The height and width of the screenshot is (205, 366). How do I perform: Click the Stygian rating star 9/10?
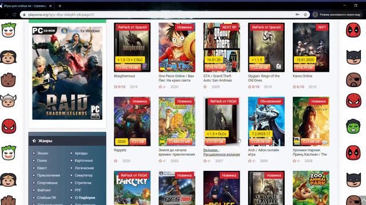point(249,87)
